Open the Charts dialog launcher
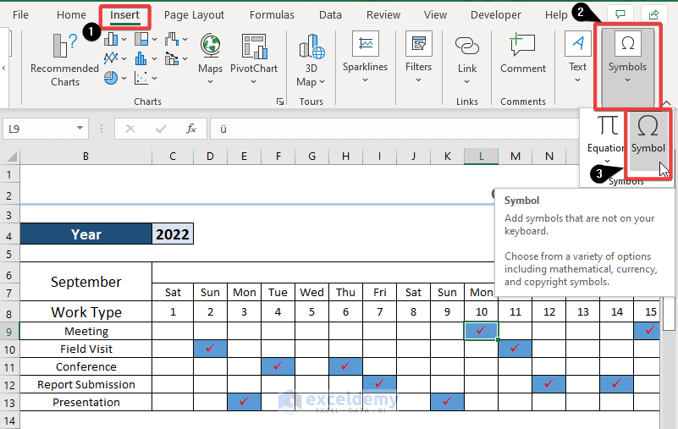This screenshot has height=429, width=678. pyautogui.click(x=280, y=102)
